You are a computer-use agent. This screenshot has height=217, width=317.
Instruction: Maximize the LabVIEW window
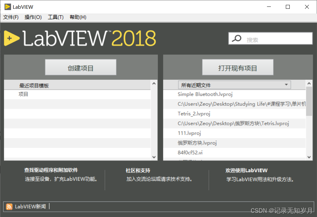coord(288,7)
